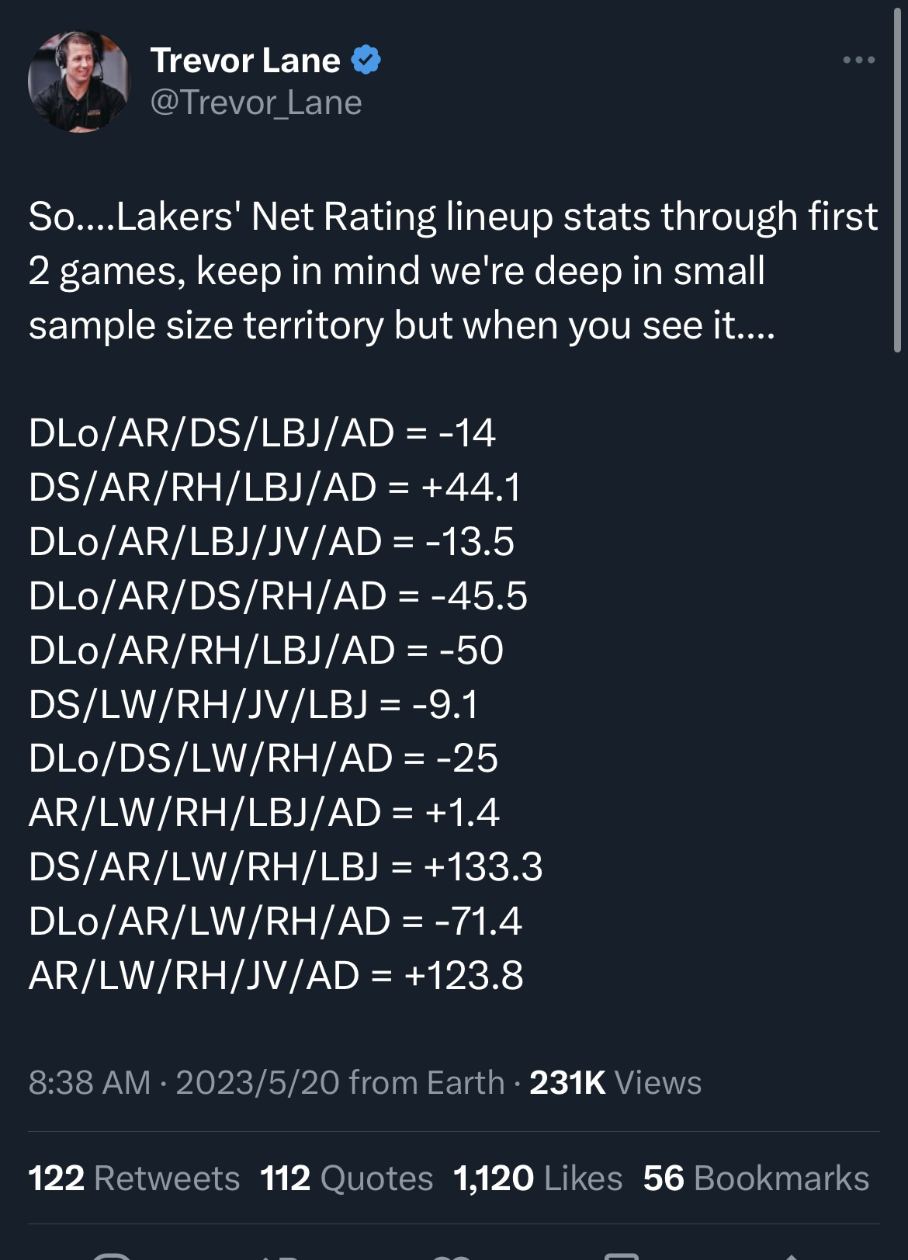The height and width of the screenshot is (1260, 908).
Task: Tap the bookmark icon below the stats
Action: [621, 1255]
